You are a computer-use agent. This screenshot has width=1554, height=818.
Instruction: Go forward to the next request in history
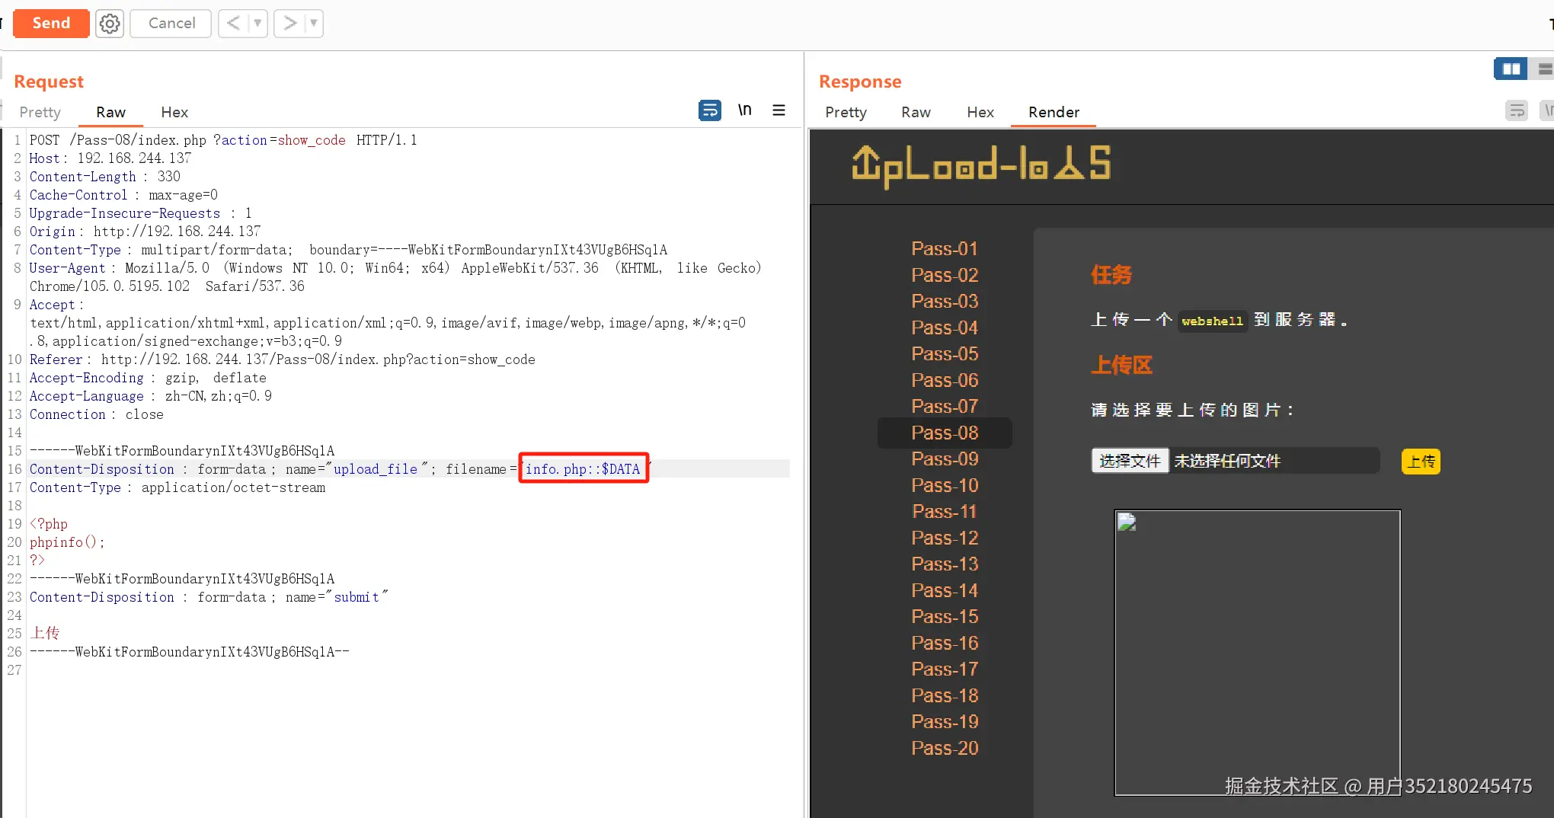click(x=289, y=24)
